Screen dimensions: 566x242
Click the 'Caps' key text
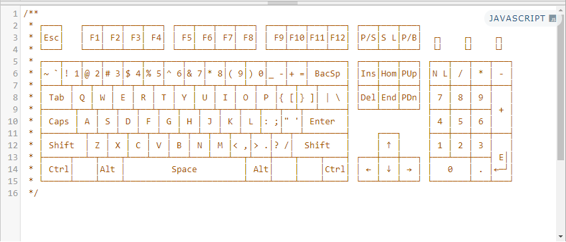59,122
